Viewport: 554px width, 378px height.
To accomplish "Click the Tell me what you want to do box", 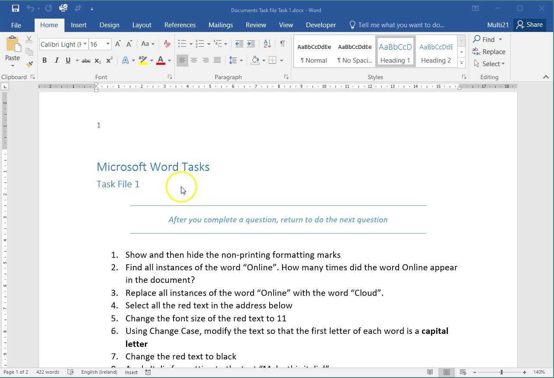I will 396,25.
